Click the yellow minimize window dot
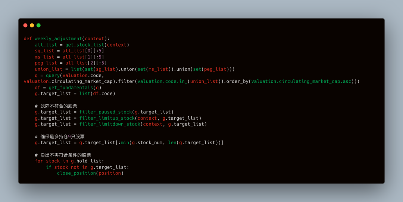The height and width of the screenshot is (202, 403). coord(32,25)
